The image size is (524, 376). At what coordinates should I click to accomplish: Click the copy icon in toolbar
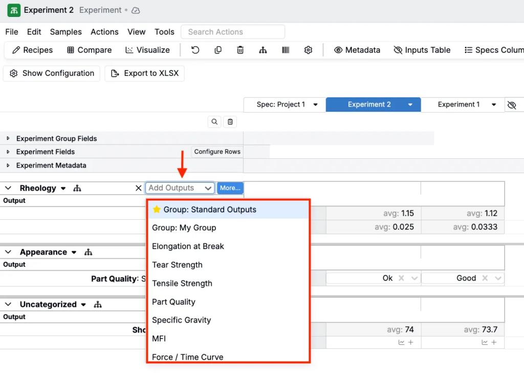click(x=218, y=50)
